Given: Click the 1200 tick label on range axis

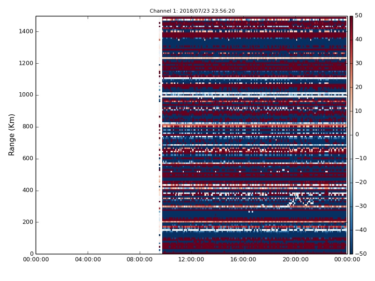Looking at the screenshot, I should [26, 63].
